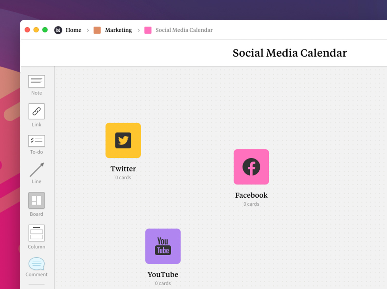Click the Twitter board label
Screen dimensions: 387x289
[x=123, y=169]
